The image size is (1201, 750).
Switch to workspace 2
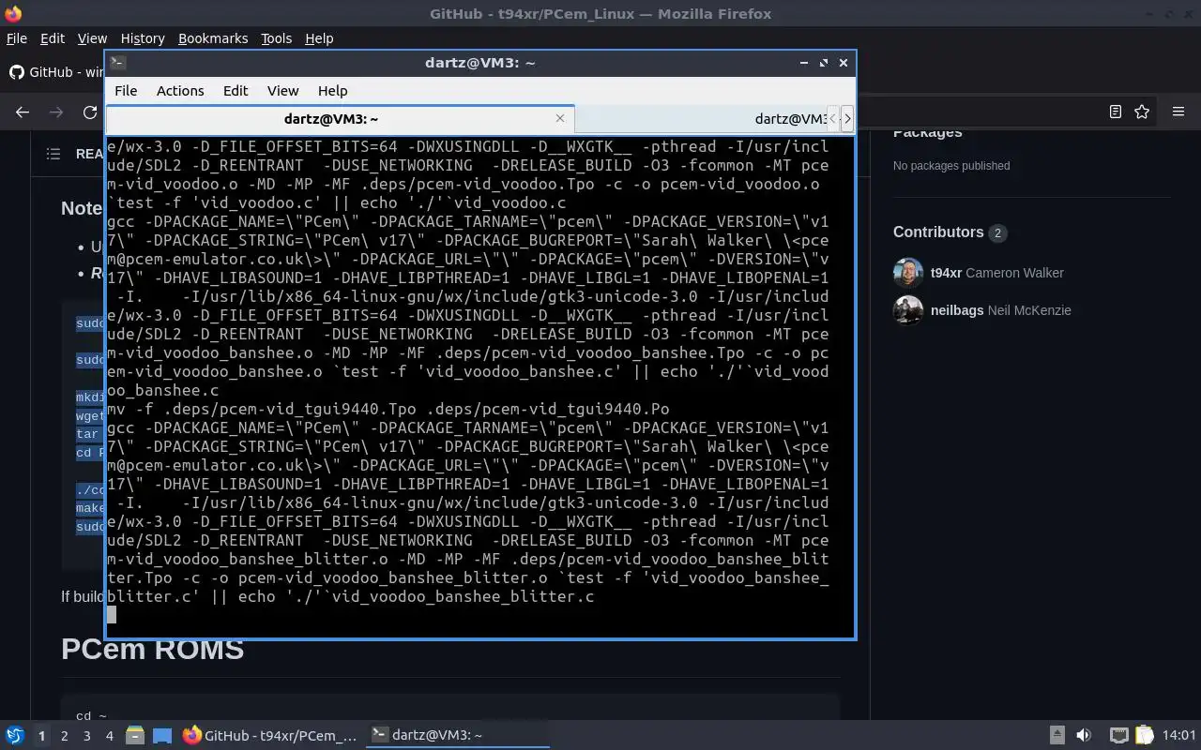click(64, 736)
